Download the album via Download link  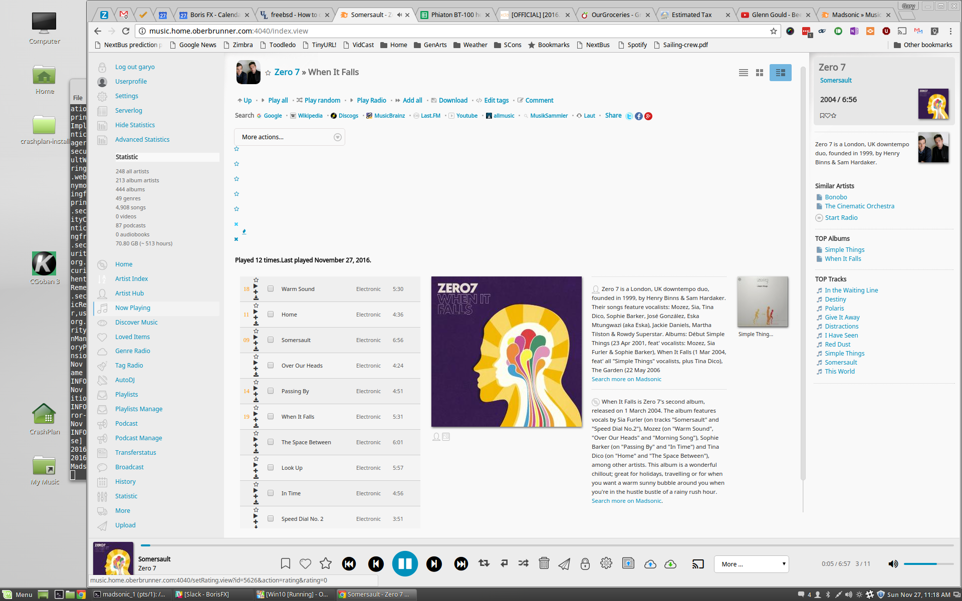click(453, 101)
